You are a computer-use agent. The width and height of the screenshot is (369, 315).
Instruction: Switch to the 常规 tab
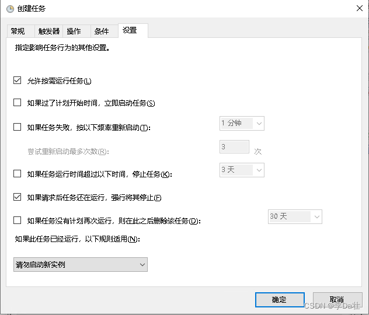click(x=20, y=31)
